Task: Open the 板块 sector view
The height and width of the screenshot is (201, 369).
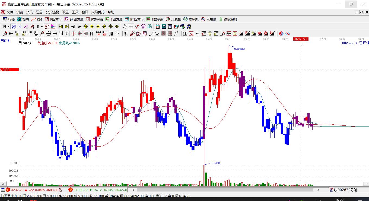Action: point(23,19)
